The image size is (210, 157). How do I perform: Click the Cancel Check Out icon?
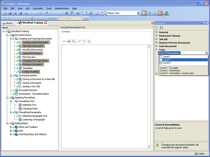click(102, 13)
